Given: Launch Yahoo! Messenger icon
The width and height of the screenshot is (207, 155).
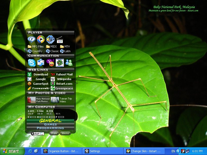Looking at the screenshot, I should click(x=50, y=63).
